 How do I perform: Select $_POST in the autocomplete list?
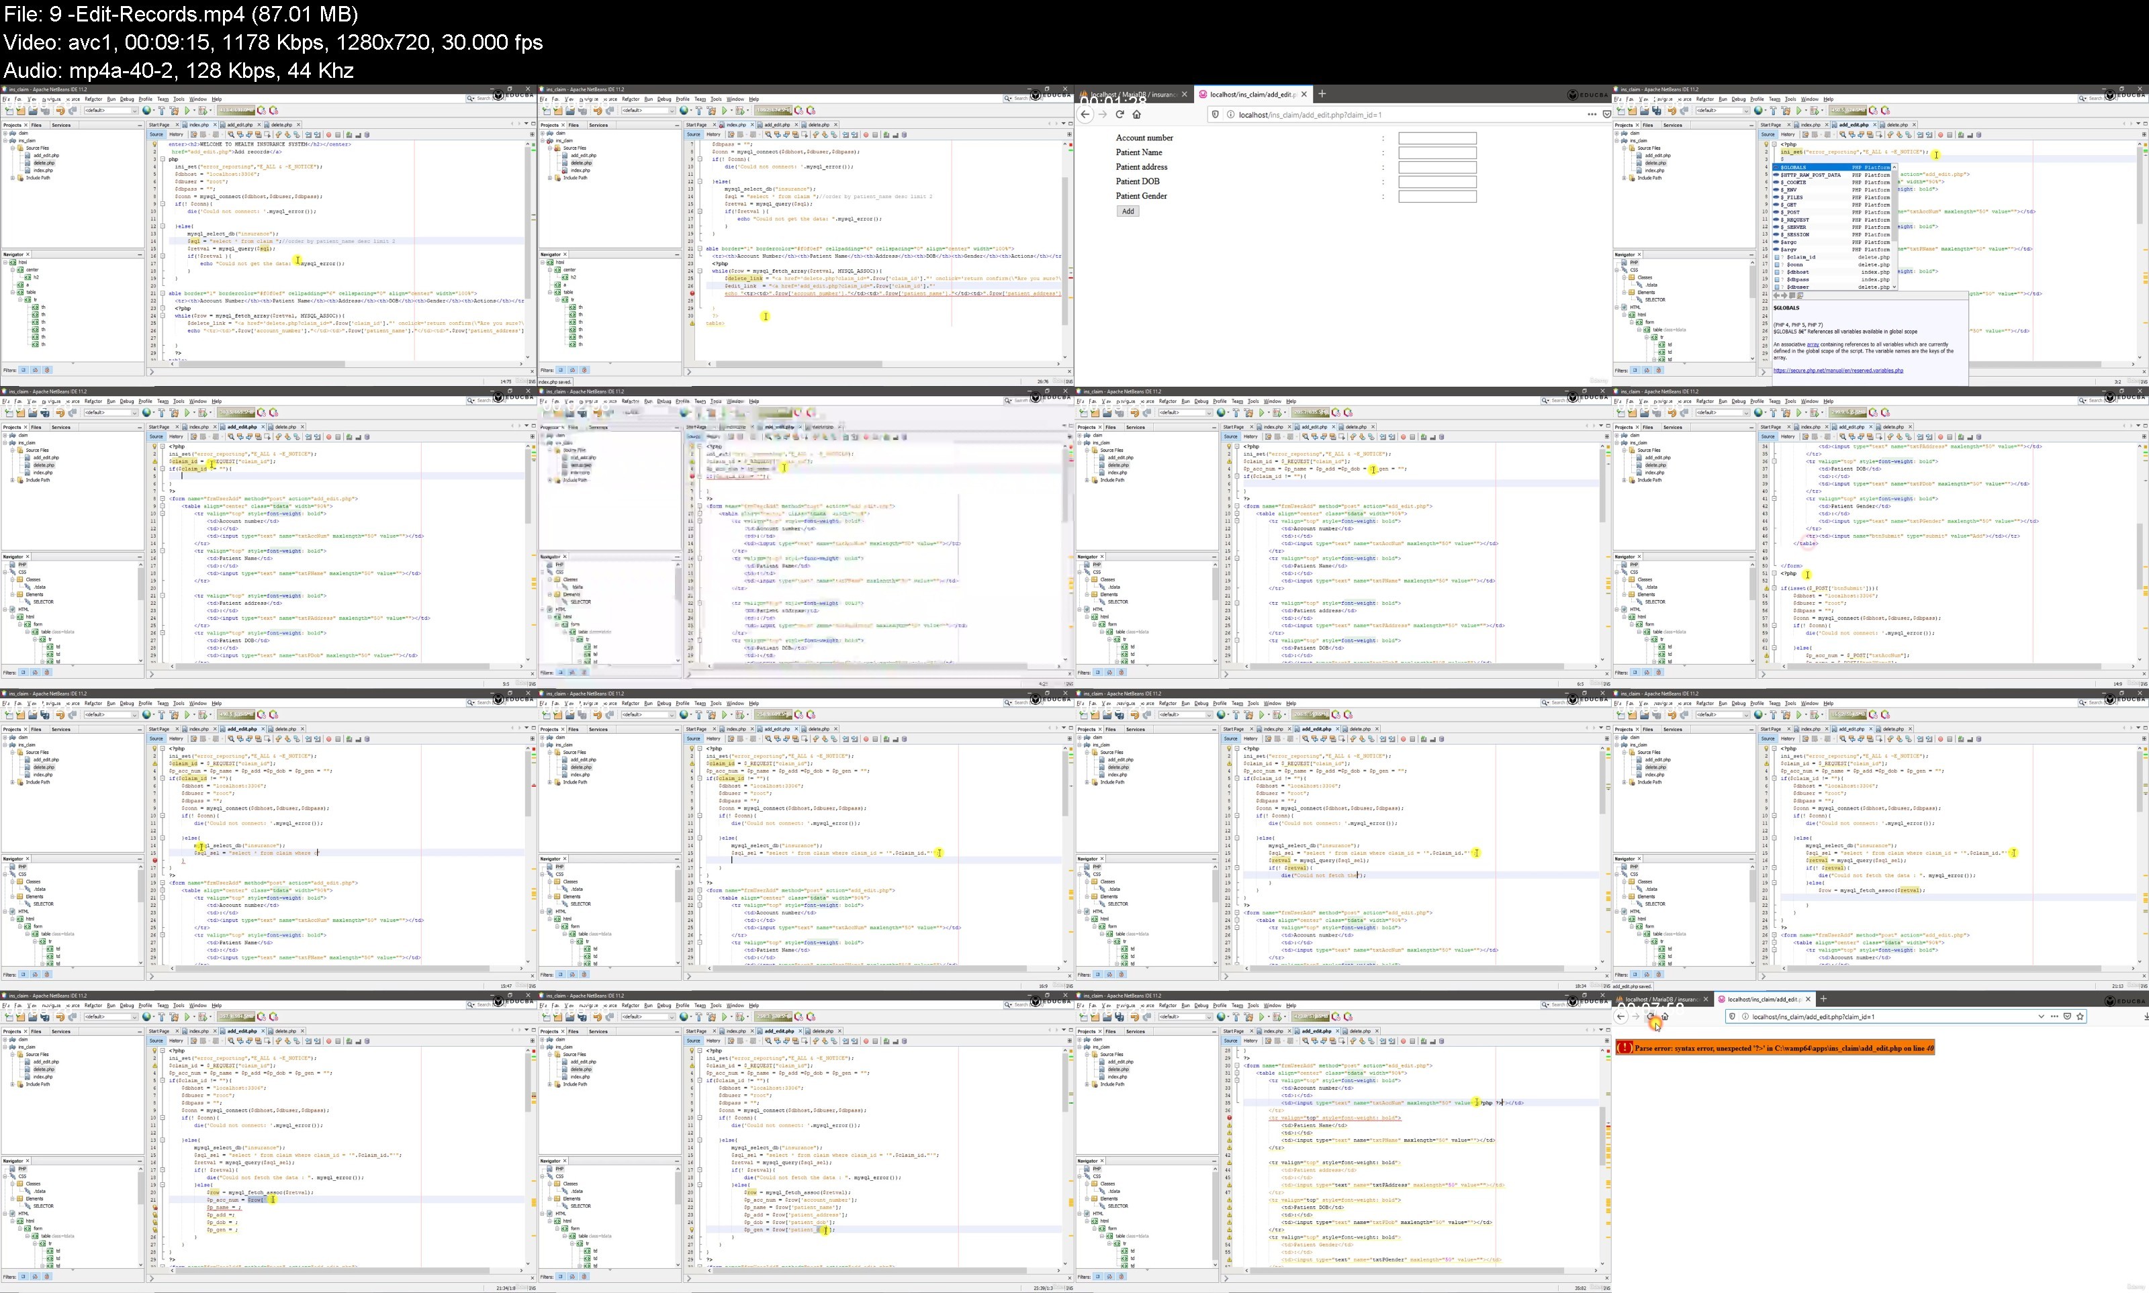coord(1833,213)
